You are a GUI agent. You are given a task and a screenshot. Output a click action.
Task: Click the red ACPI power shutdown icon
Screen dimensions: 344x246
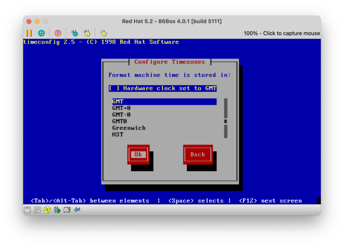coord(58,33)
